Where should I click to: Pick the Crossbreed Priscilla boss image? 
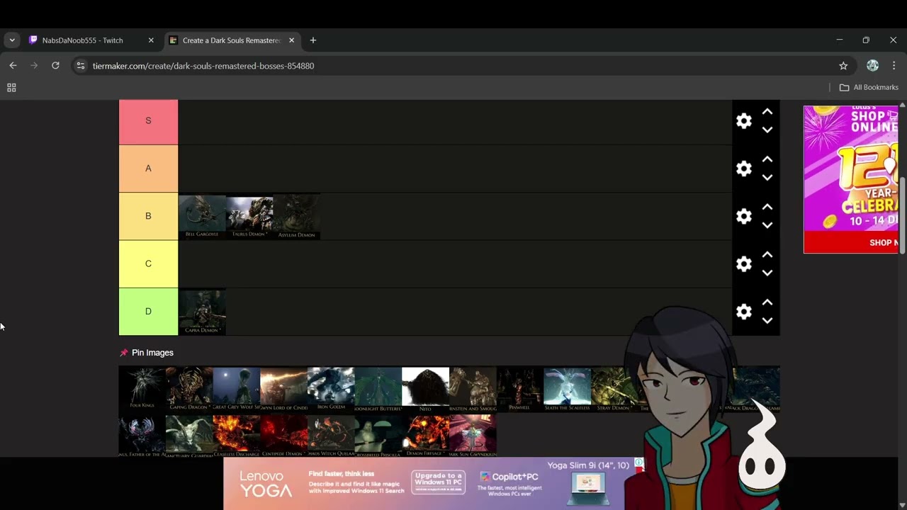click(x=378, y=435)
